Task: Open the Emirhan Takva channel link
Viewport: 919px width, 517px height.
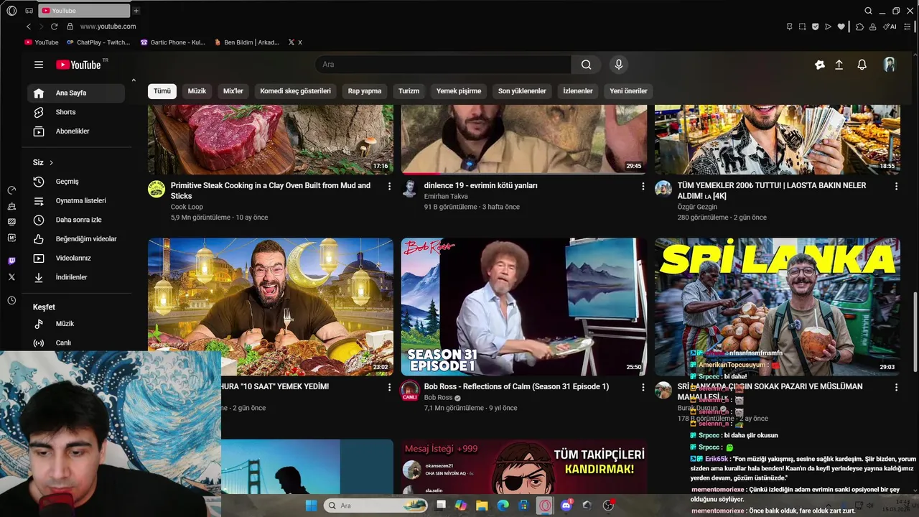Action: [x=446, y=196]
